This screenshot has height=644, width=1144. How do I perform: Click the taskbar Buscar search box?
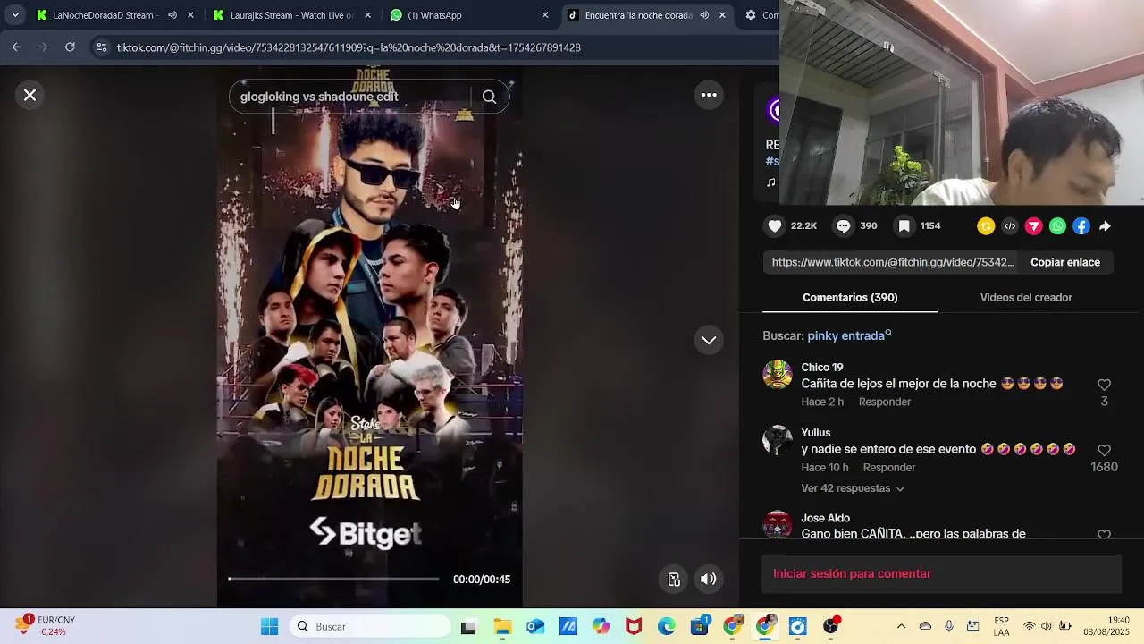click(x=370, y=627)
